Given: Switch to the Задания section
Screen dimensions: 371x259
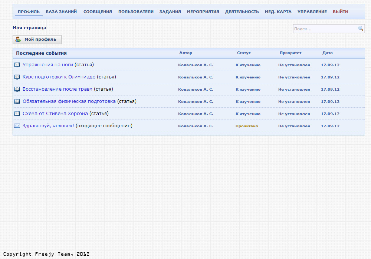Looking at the screenshot, I should 170,12.
